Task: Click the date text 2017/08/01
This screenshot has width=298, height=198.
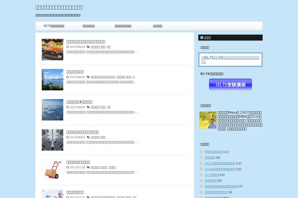Action: click(x=77, y=137)
